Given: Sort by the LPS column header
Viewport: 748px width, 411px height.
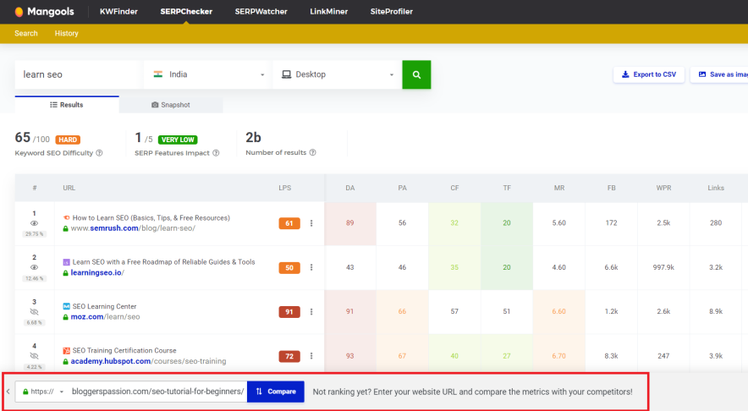Looking at the screenshot, I should (285, 188).
